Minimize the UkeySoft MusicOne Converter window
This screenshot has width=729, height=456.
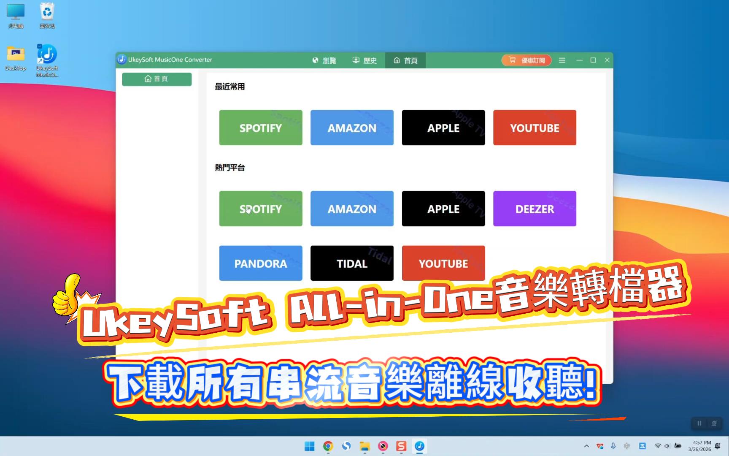point(579,60)
